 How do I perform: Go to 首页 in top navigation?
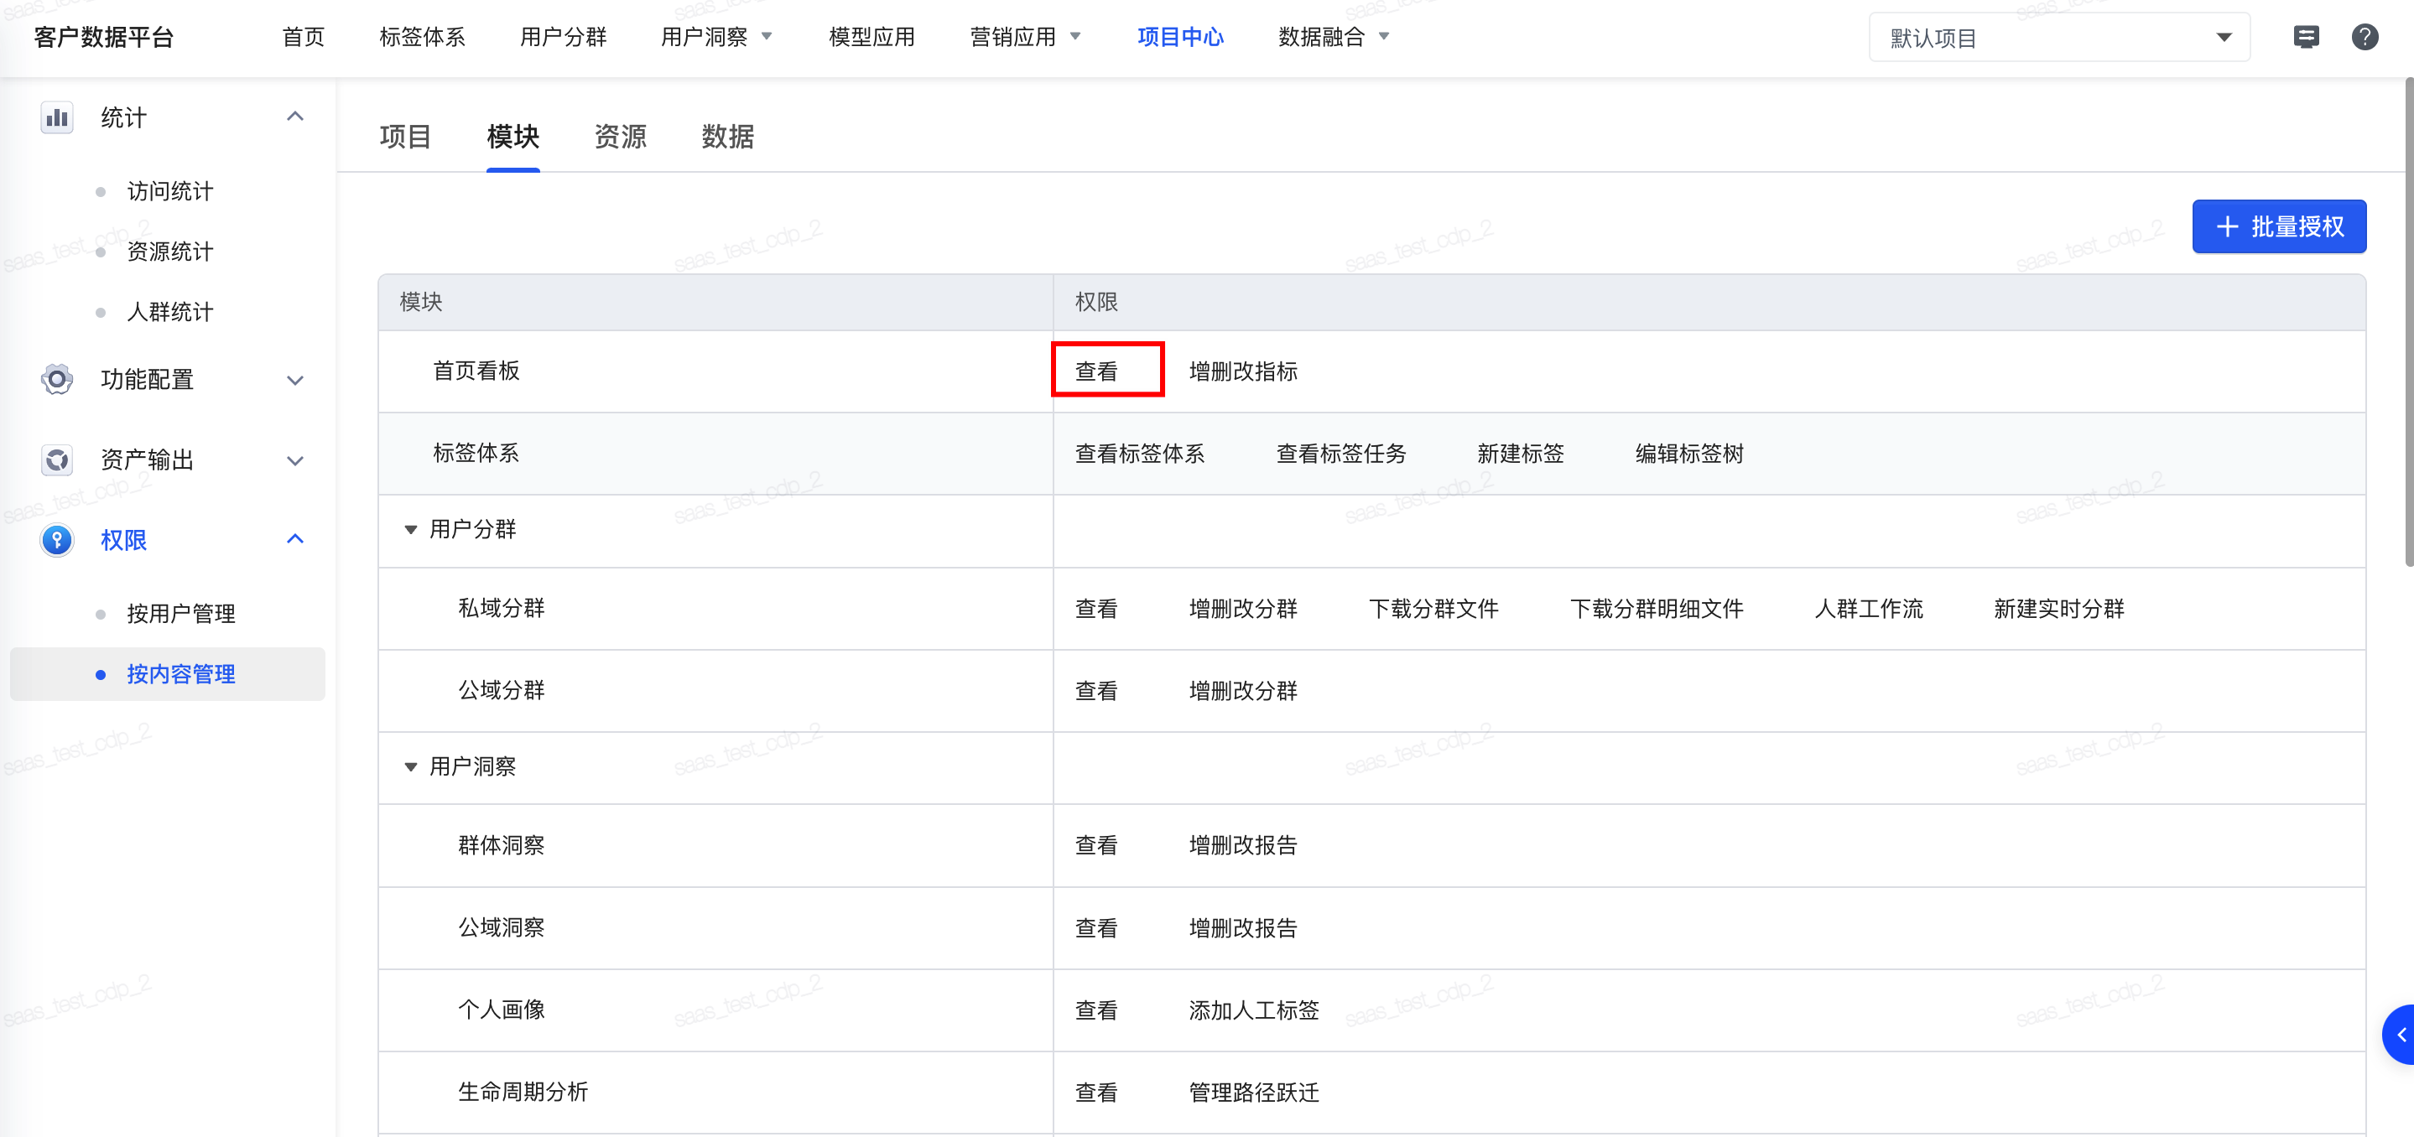click(304, 38)
